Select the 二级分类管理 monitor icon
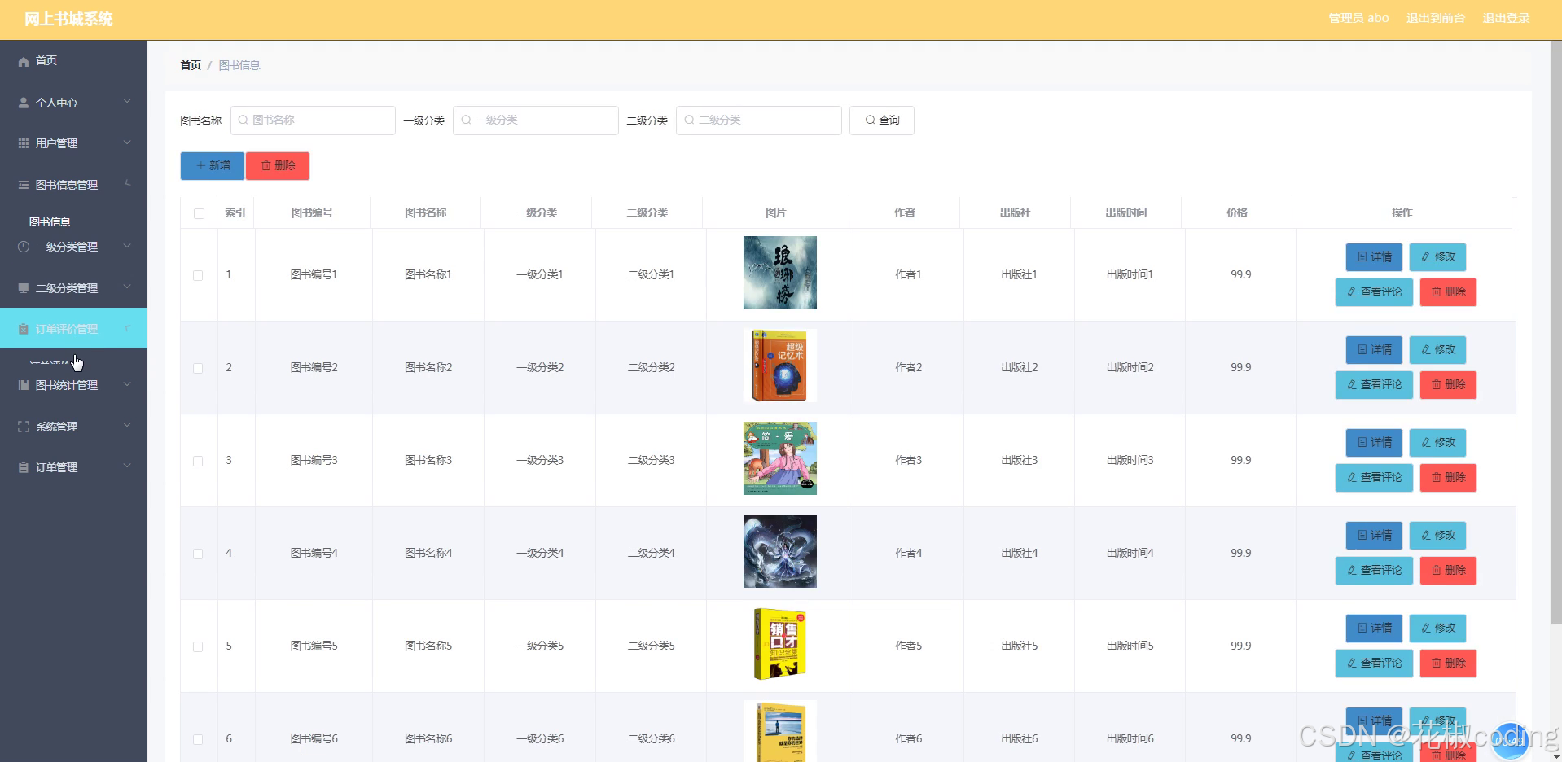This screenshot has height=762, width=1562. pyautogui.click(x=23, y=287)
